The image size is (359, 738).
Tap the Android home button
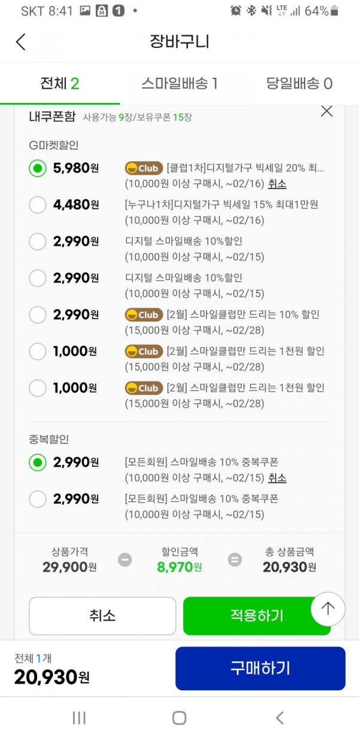click(179, 718)
